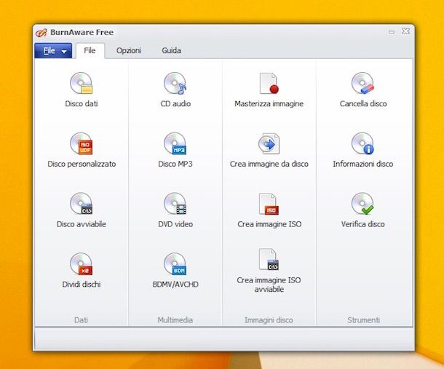Viewport: 444px width, 369px height.
Task: Click the "Disco avviabile" label
Action: pyautogui.click(x=82, y=224)
